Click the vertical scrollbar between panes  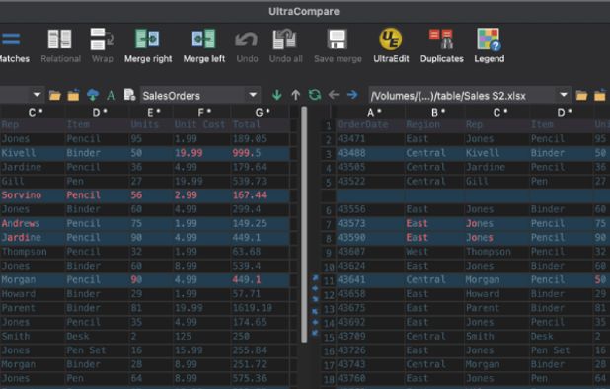(304, 224)
